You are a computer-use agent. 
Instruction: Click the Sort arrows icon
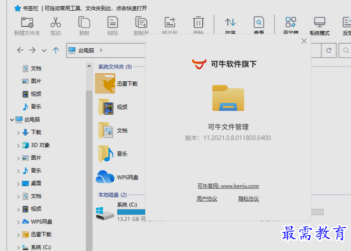[231, 22]
